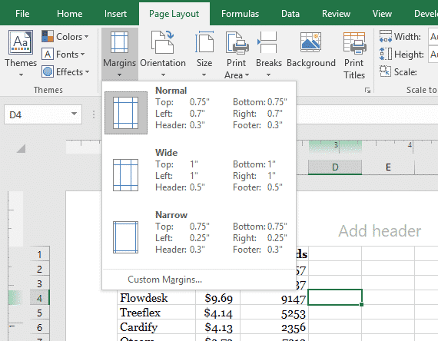Open Custom Margins dialog
Screen dimensions: 438x341
click(164, 280)
